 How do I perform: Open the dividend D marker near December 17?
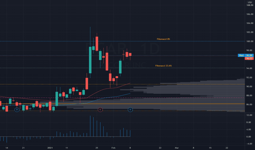pos(17,110)
